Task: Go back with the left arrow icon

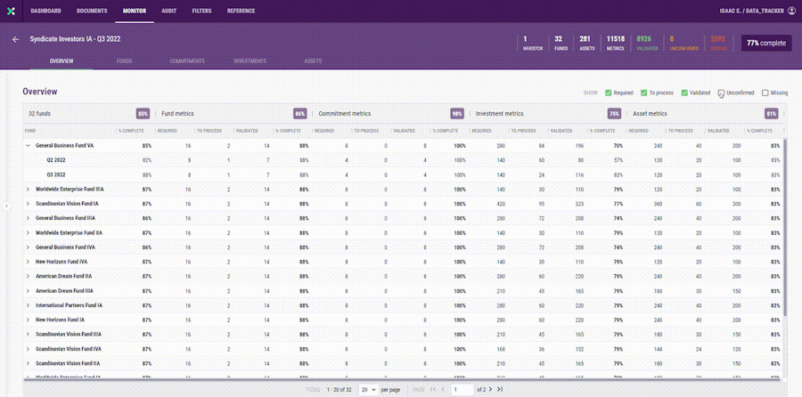Action: [x=15, y=39]
